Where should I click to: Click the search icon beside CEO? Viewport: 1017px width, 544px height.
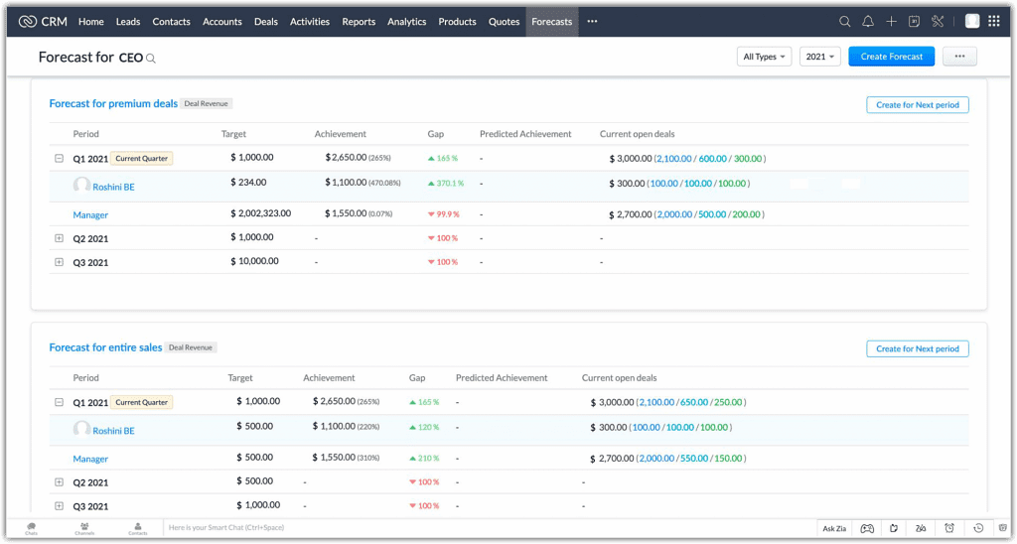(151, 59)
